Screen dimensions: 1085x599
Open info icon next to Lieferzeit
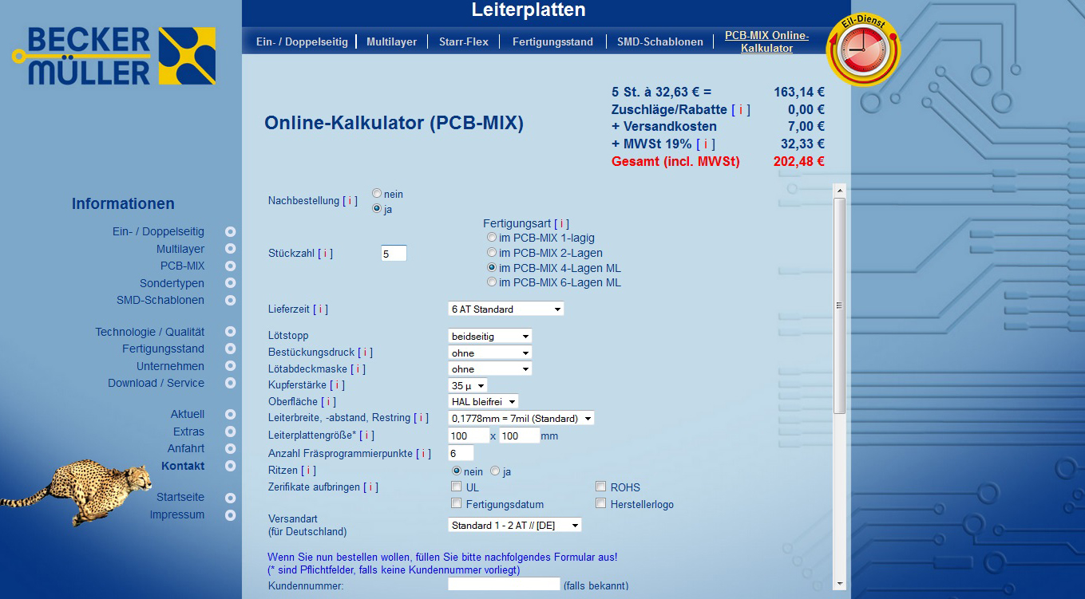(x=320, y=309)
